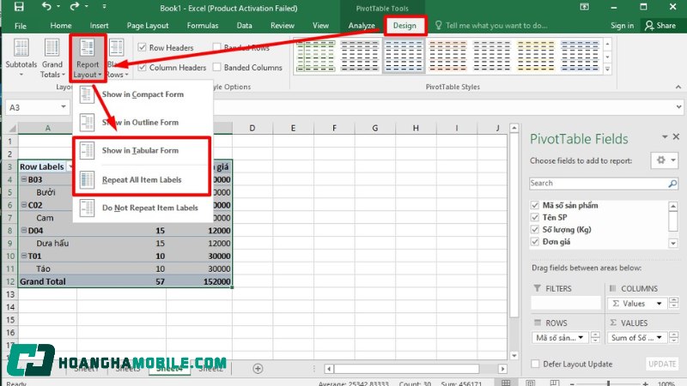Uncheck the Tên SP field
The width and height of the screenshot is (687, 386).
point(534,217)
